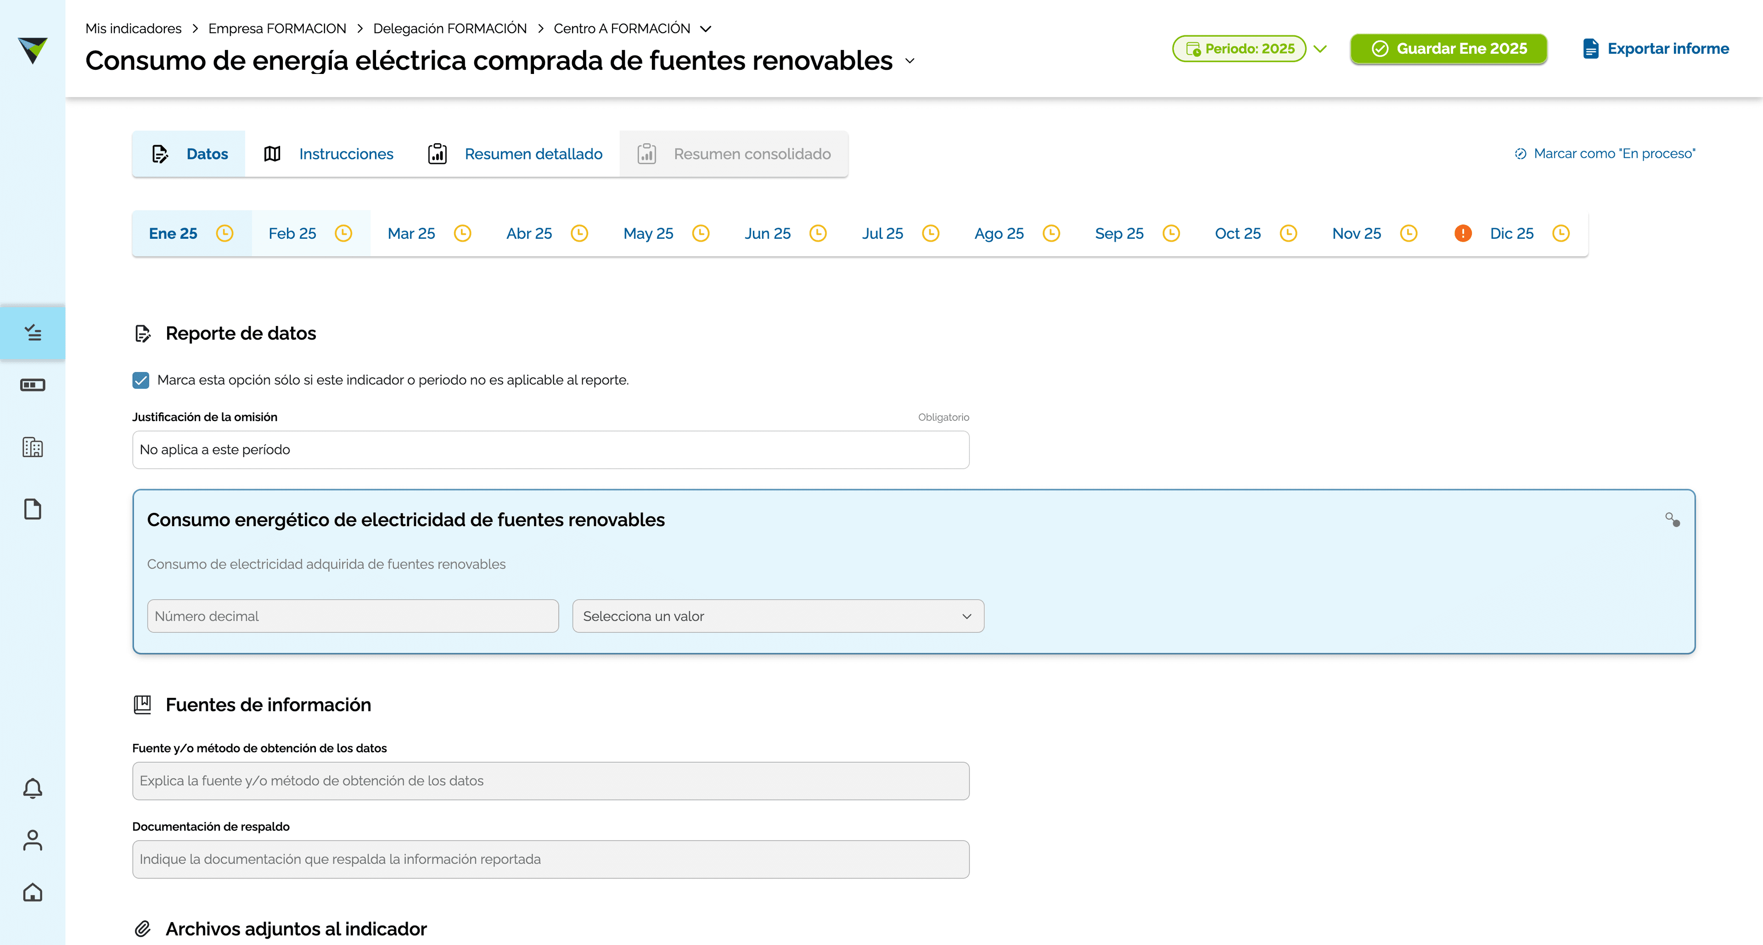Select the Feb 25 month tab
Image resolution: width=1763 pixels, height=945 pixels.
[x=311, y=233]
